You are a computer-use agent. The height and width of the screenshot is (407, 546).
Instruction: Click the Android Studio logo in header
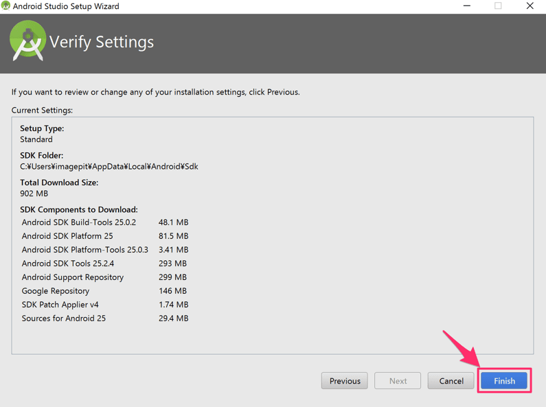coord(27,41)
